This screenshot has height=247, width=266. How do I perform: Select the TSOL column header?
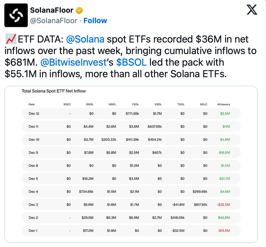(181, 104)
